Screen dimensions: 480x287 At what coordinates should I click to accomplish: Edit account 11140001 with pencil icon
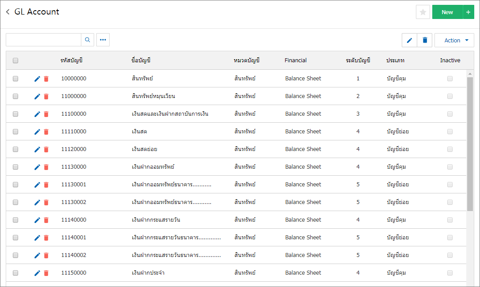(x=37, y=238)
